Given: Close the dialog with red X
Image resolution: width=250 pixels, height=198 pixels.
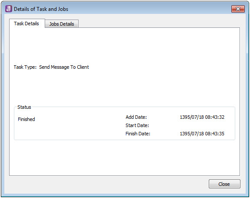Looking at the screenshot, I should pyautogui.click(x=238, y=9).
